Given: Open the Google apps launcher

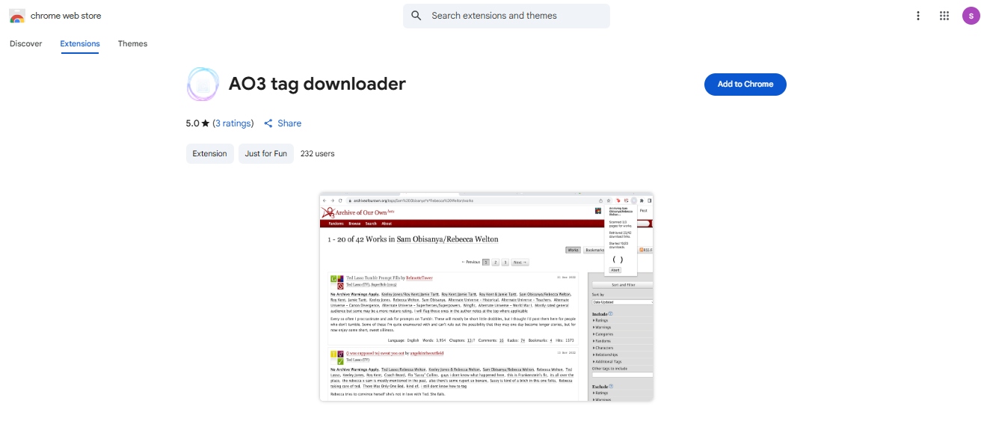Looking at the screenshot, I should coord(944,15).
